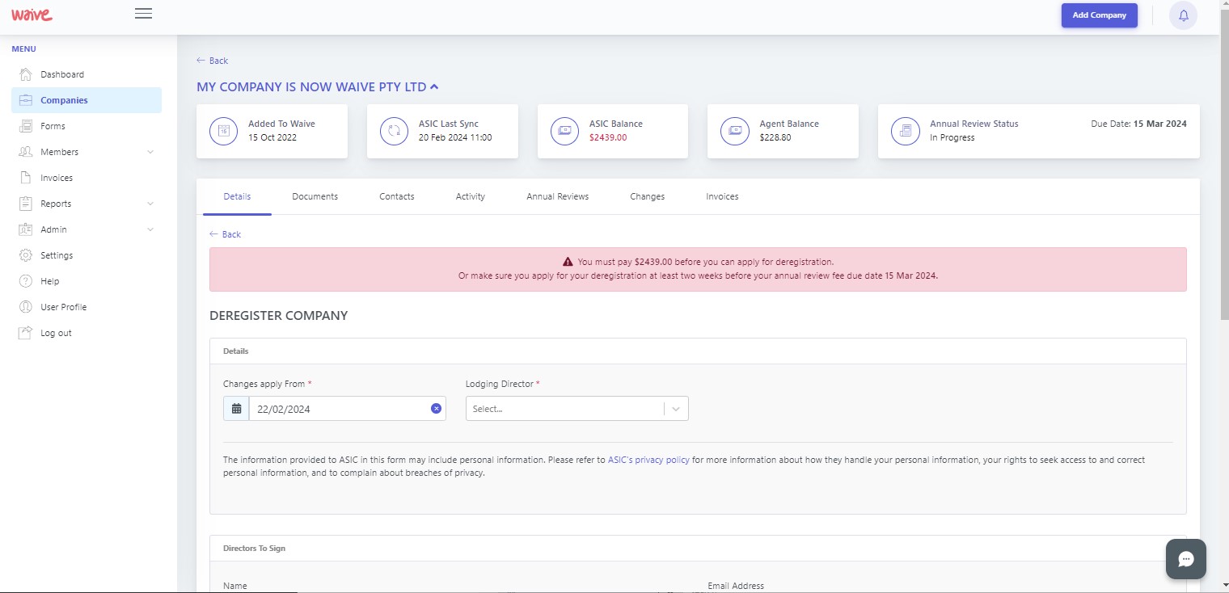The height and width of the screenshot is (593, 1229).
Task: Collapse the company name header chevron
Action: click(x=434, y=86)
